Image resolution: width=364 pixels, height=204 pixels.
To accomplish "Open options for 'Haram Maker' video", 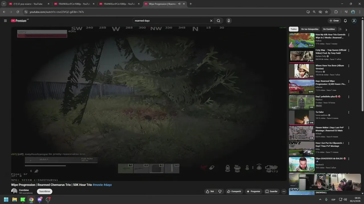I will pyautogui.click(x=349, y=128).
